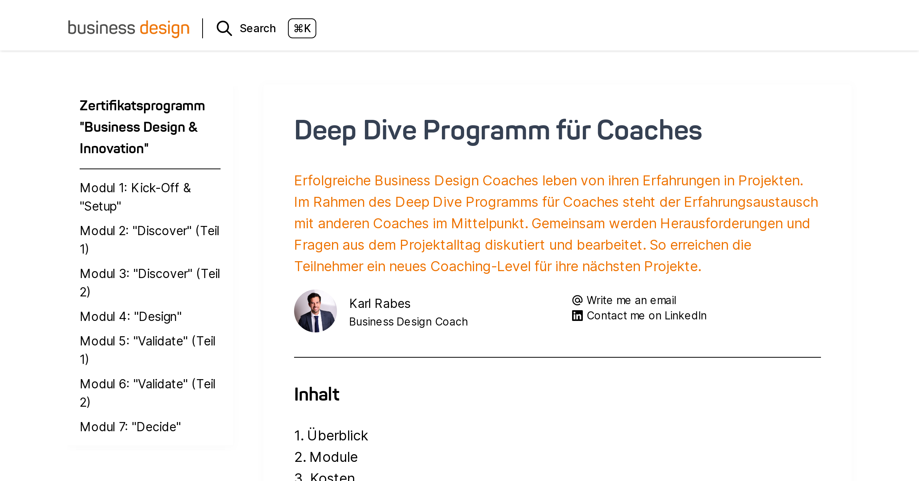The image size is (919, 481).
Task: Click the business design logo
Action: (x=129, y=28)
